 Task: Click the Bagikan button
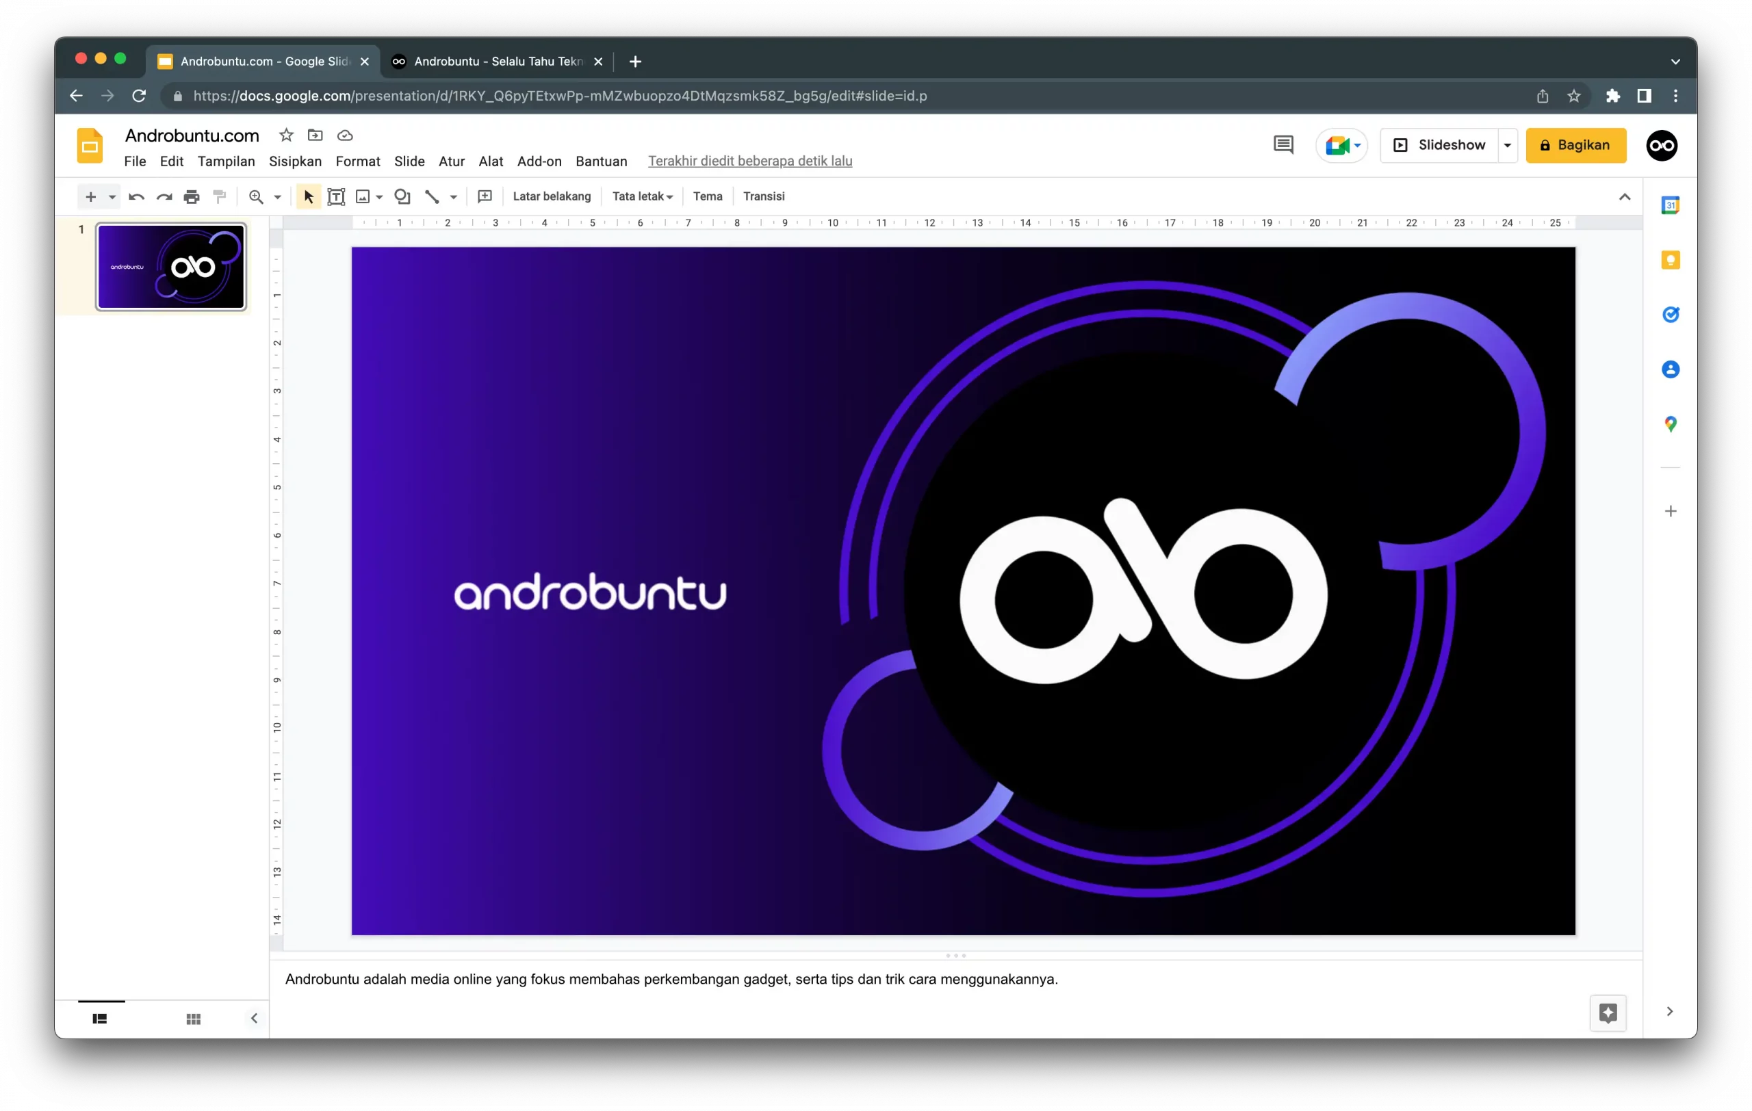pyautogui.click(x=1576, y=146)
